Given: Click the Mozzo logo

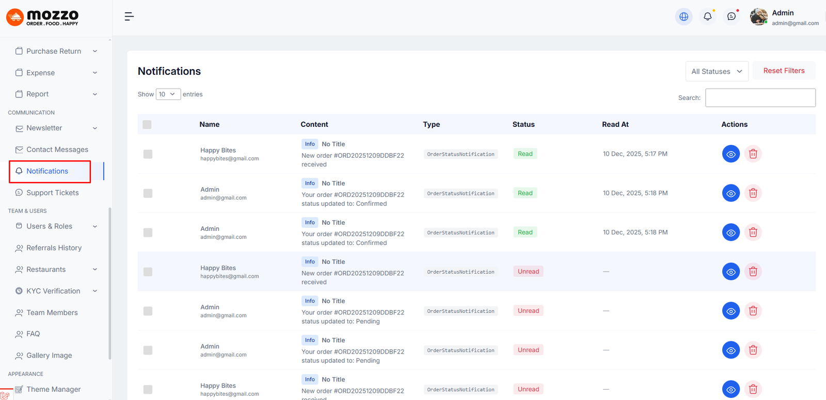Looking at the screenshot, I should point(43,17).
